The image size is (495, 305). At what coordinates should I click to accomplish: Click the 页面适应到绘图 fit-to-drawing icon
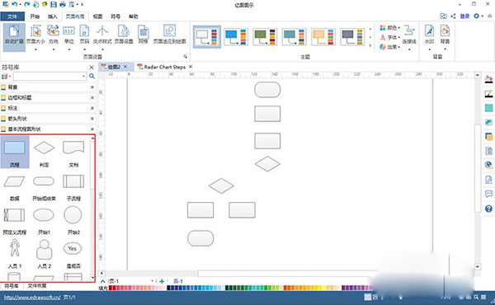pyautogui.click(x=169, y=35)
